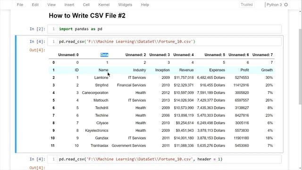
Task: Open the Widgets menu
Action: click(125, 5)
